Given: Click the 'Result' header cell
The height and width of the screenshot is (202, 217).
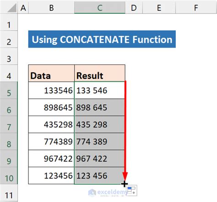Looking at the screenshot, I should (100, 73).
